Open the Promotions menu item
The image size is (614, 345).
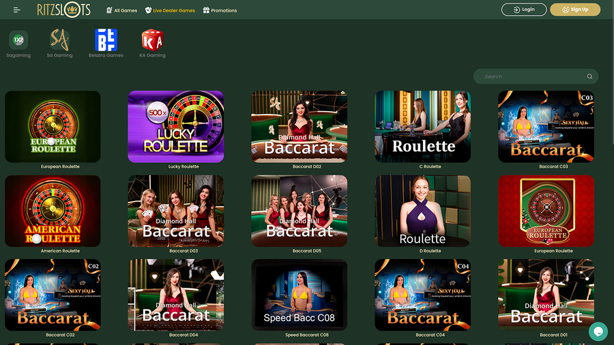coord(220,10)
